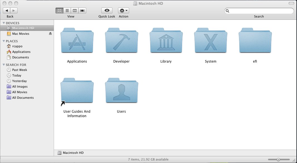This screenshot has height=163, width=297.
Task: Go back with the left arrow button
Action: pos(7,11)
